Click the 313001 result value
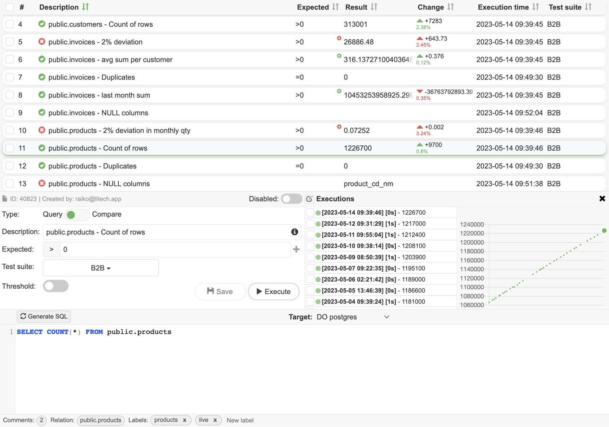The width and height of the screenshot is (609, 427). [x=355, y=24]
